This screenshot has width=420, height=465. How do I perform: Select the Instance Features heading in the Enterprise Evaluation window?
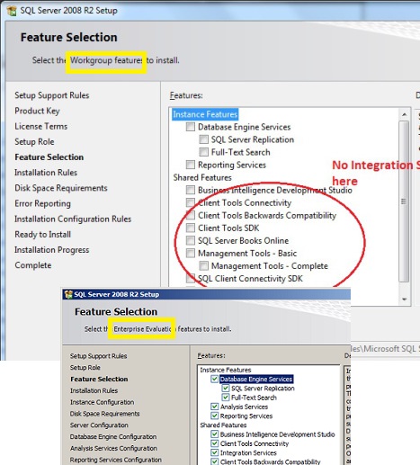click(226, 370)
